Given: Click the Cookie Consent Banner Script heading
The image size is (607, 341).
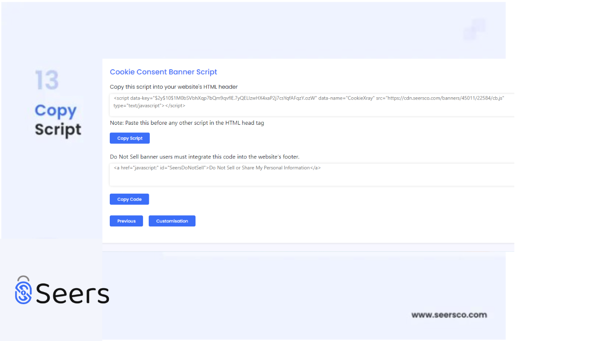Looking at the screenshot, I should pyautogui.click(x=164, y=72).
